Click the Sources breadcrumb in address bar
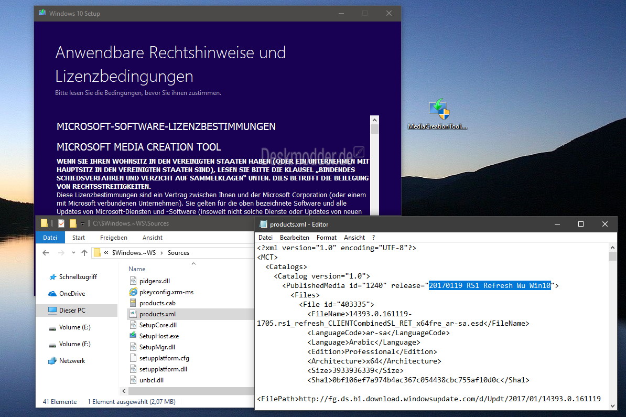The height and width of the screenshot is (417, 626). (x=178, y=253)
